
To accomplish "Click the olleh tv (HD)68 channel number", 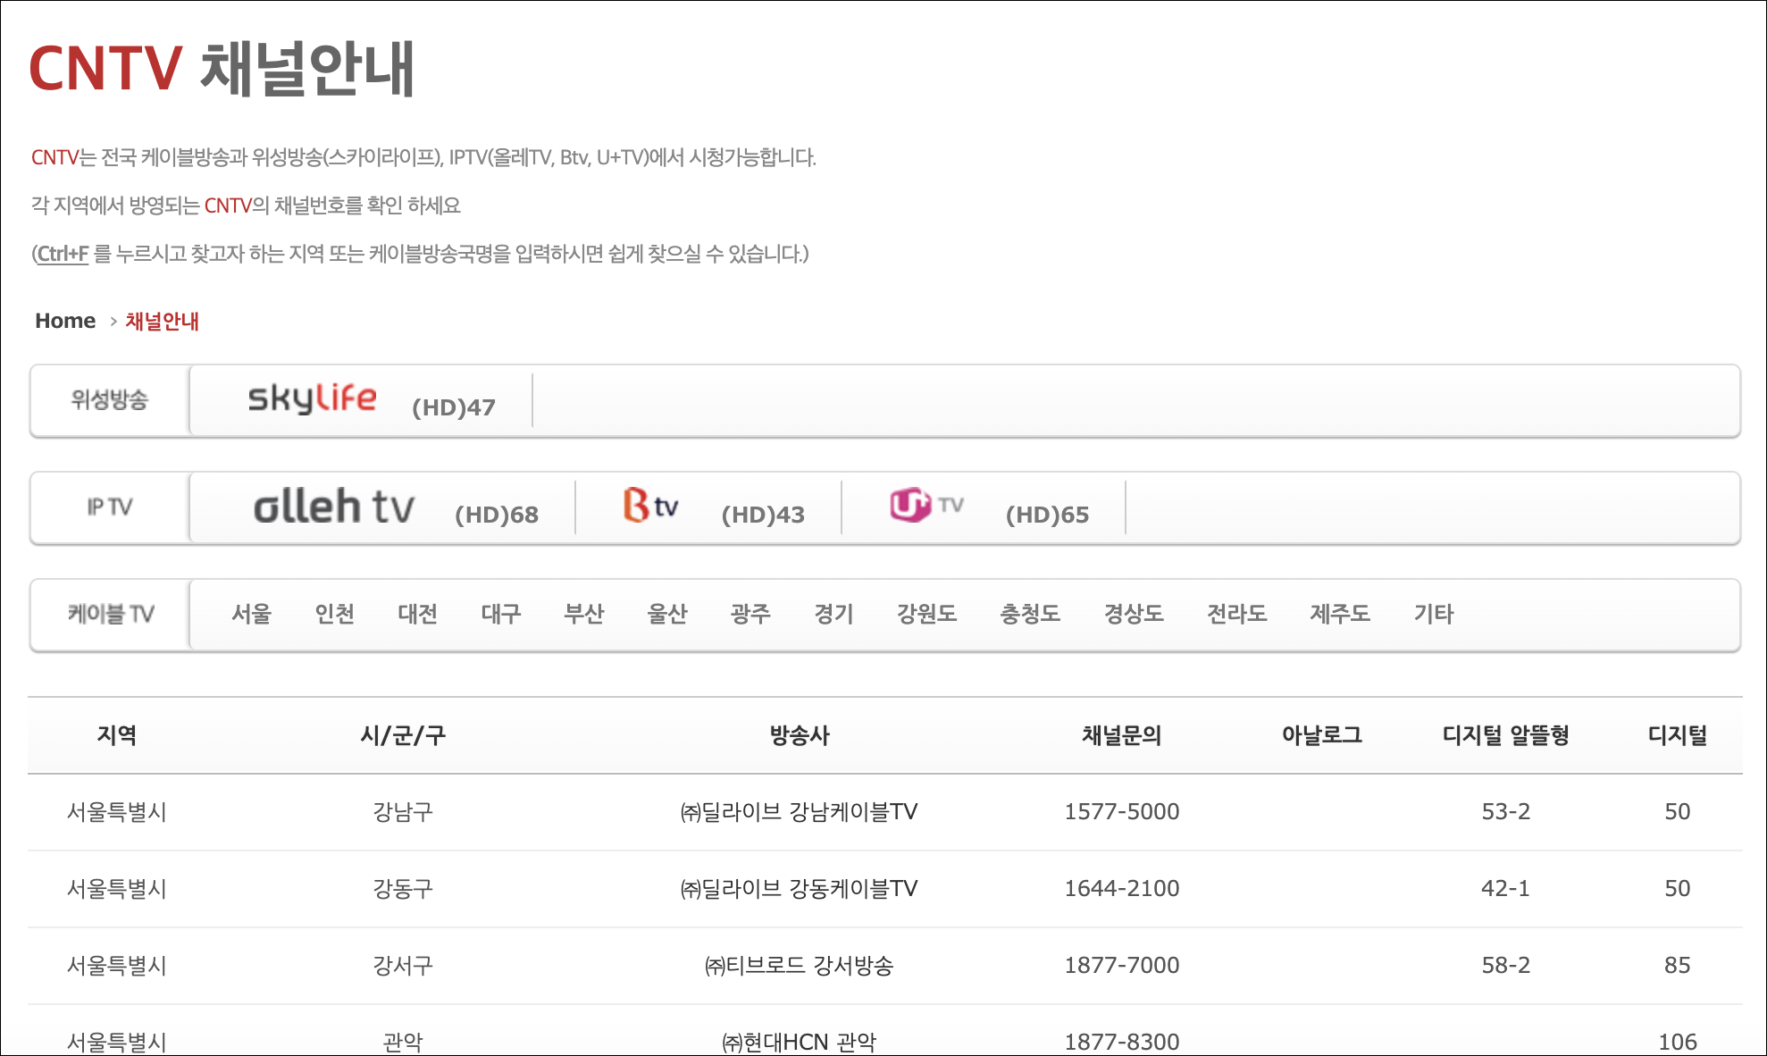I will (497, 515).
